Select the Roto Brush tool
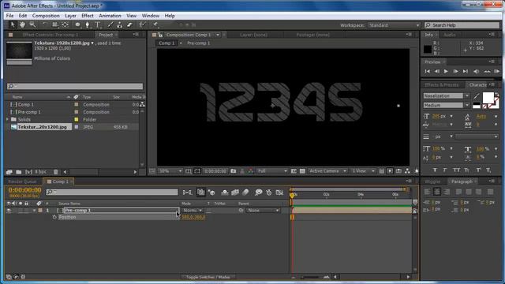The image size is (505, 284). pos(142,24)
